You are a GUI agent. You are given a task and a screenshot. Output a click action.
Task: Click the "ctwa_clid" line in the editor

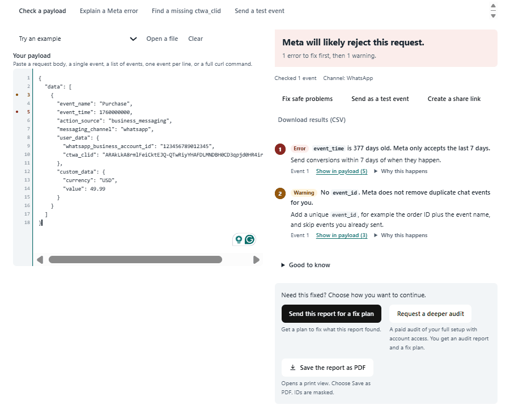click(163, 155)
